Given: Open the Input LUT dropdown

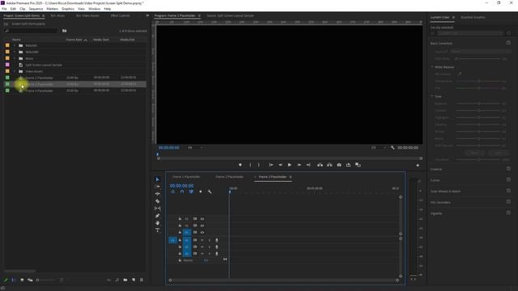Looking at the screenshot, I should 481,52.
